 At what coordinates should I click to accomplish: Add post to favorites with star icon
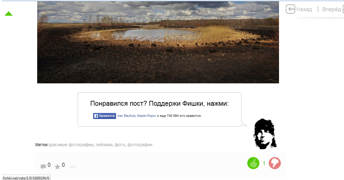point(57,167)
